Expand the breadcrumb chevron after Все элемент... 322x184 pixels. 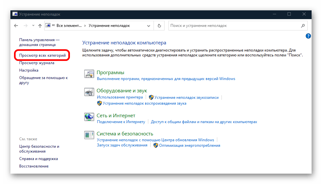(85, 26)
